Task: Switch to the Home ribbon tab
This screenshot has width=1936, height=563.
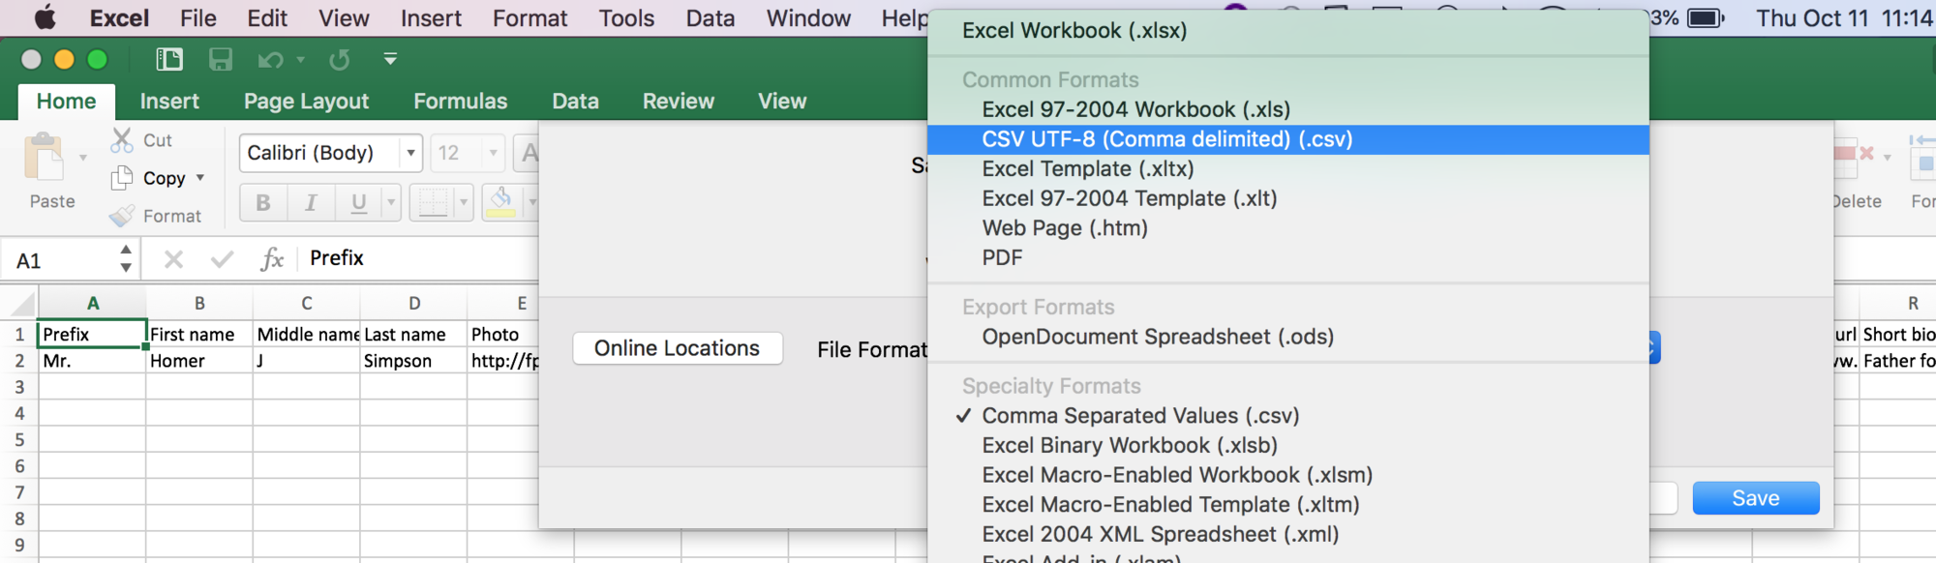Action: (x=67, y=101)
